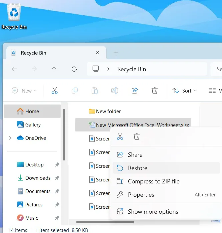This screenshot has height=233, width=222.
Task: Open Desktop in Quick access
Action: tap(32, 165)
